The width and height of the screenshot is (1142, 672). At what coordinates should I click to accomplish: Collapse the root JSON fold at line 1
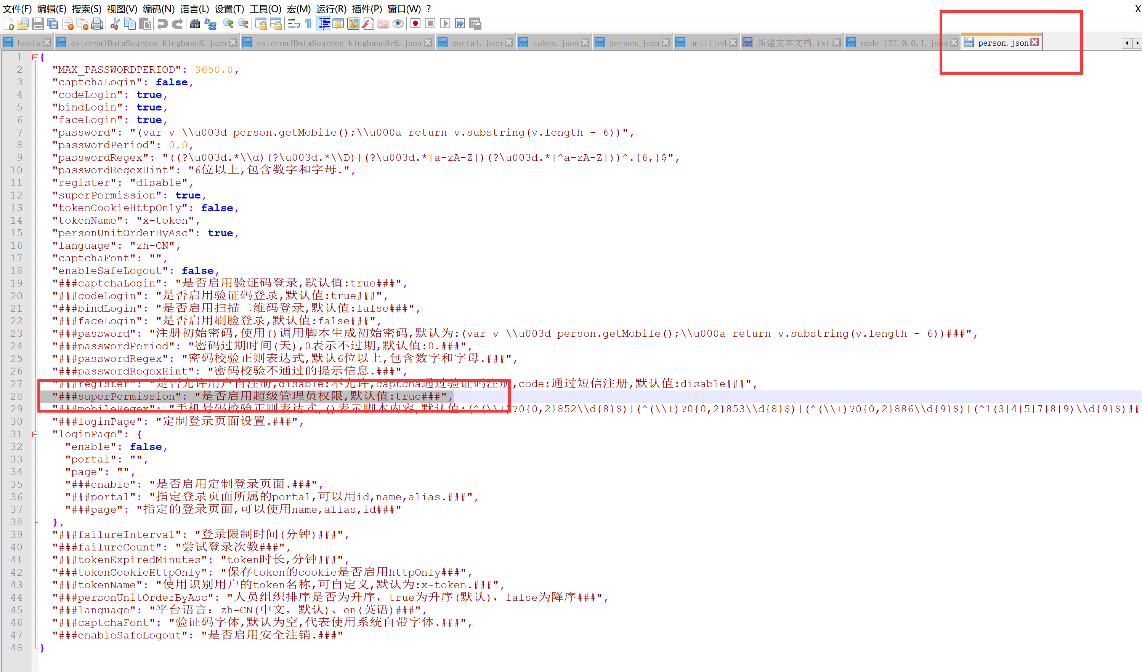35,57
